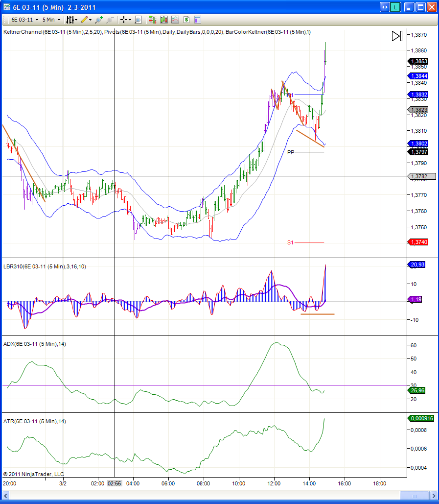Open the data series candlestick icon

pyautogui.click(x=164, y=20)
